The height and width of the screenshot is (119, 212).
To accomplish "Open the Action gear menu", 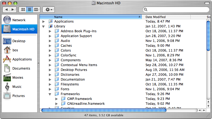I will point(49,9).
